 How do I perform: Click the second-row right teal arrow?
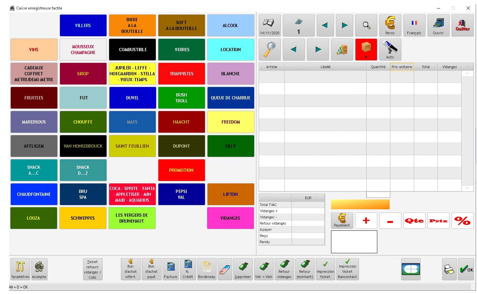point(318,50)
